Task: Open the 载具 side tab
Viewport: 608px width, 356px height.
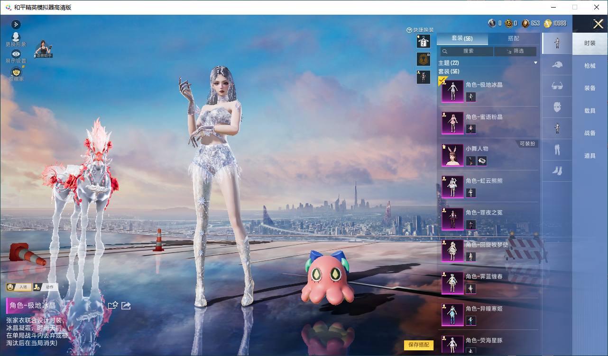Action: 590,111
